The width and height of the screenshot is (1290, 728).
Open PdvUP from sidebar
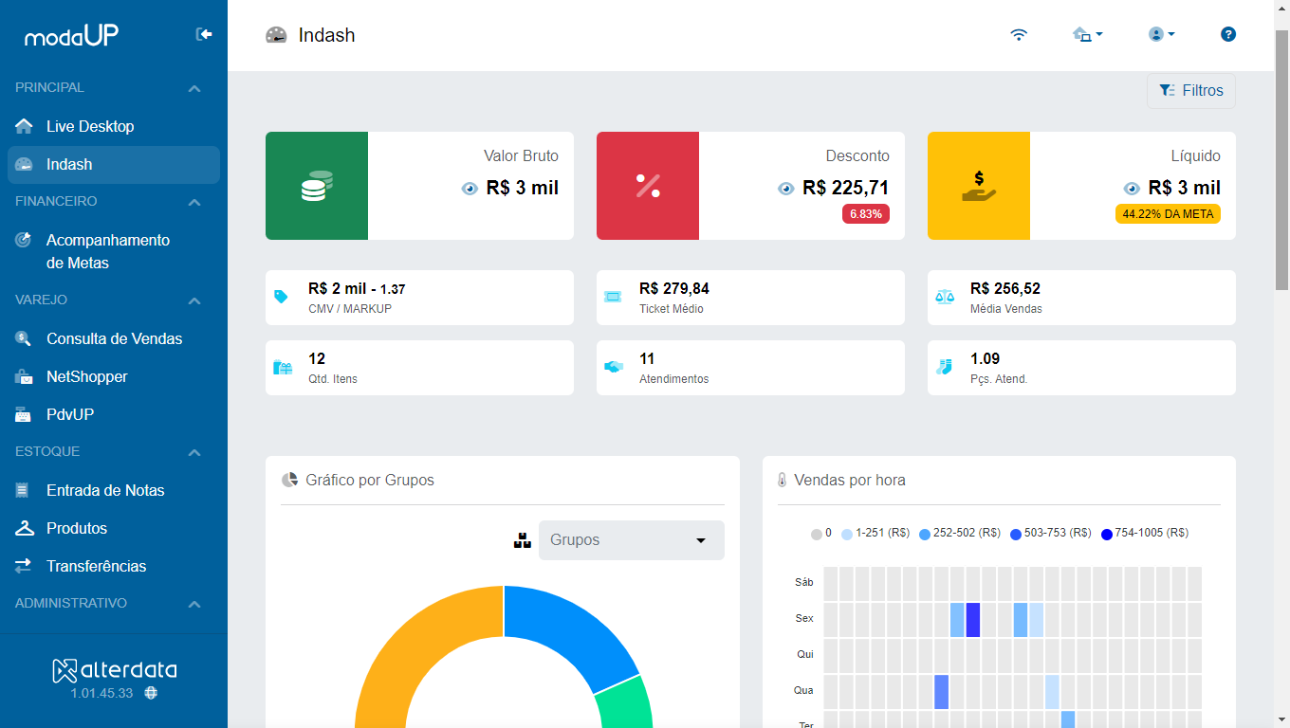[x=114, y=414]
